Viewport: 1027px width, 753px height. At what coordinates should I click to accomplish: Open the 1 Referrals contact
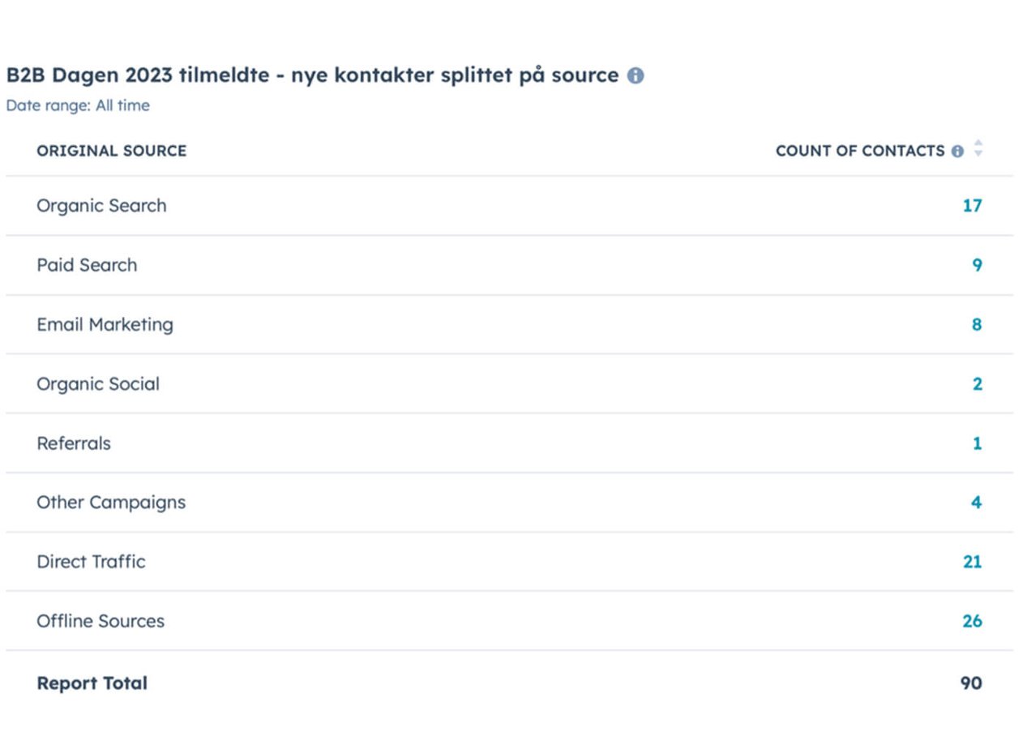coord(977,443)
